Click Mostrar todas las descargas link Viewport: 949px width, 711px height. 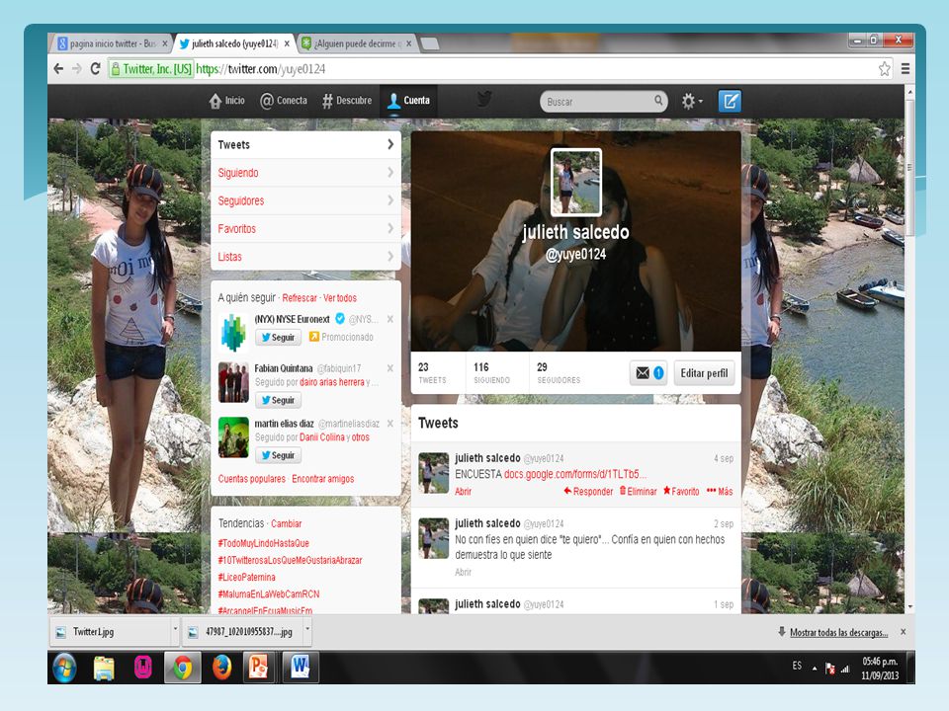pos(838,632)
